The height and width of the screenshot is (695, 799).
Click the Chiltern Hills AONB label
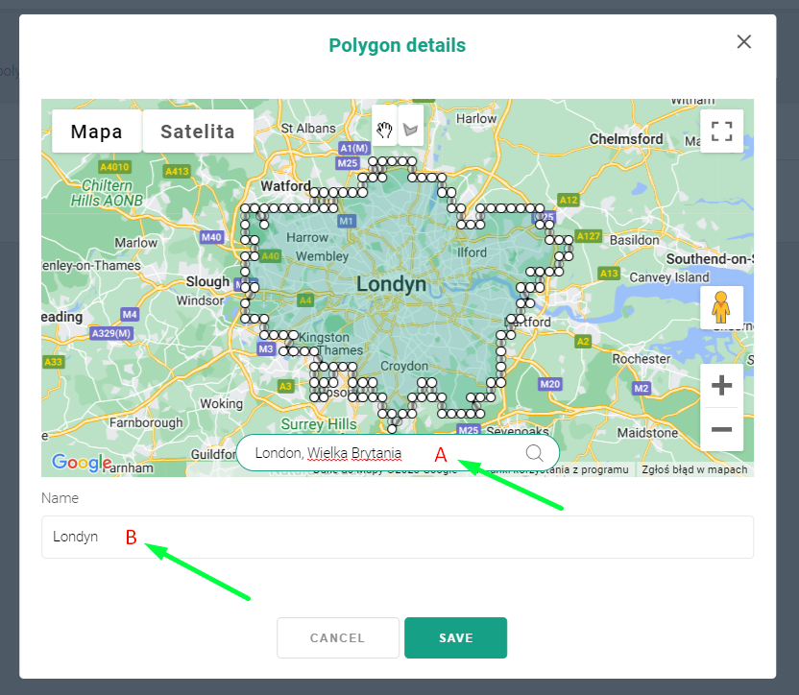tap(107, 193)
